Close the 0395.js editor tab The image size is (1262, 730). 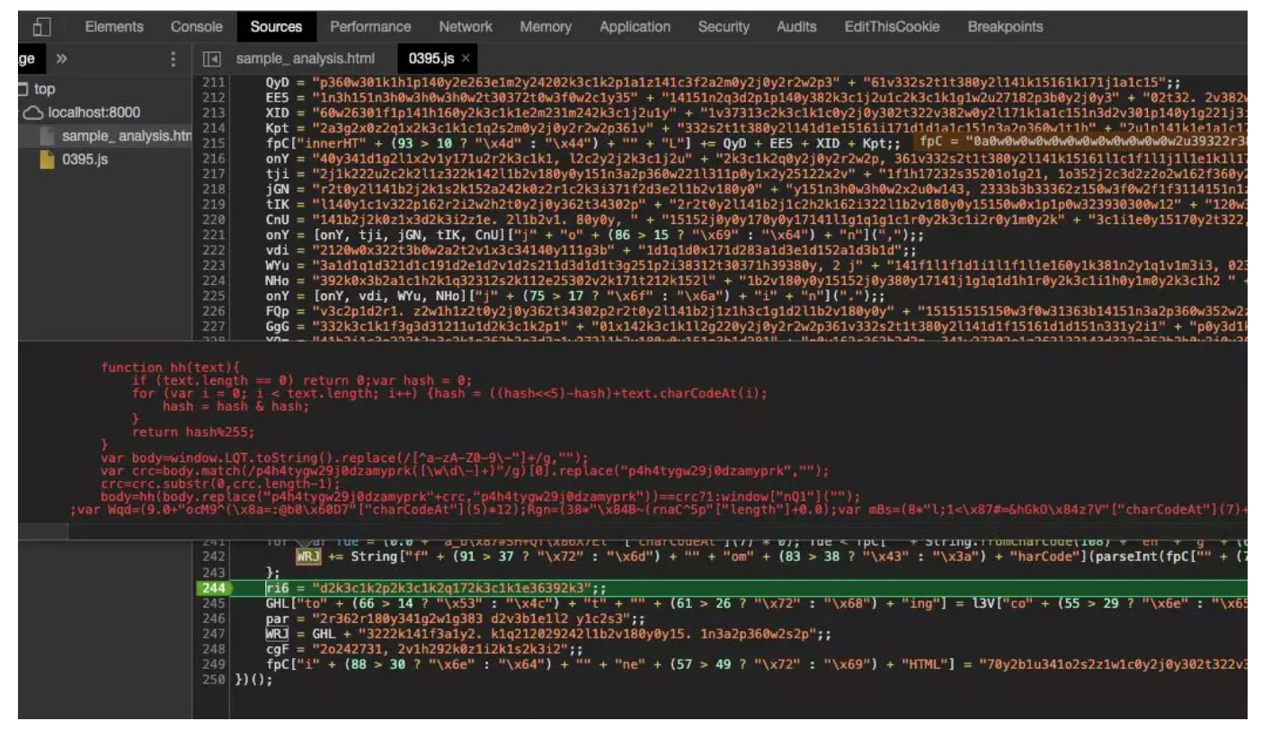[466, 59]
